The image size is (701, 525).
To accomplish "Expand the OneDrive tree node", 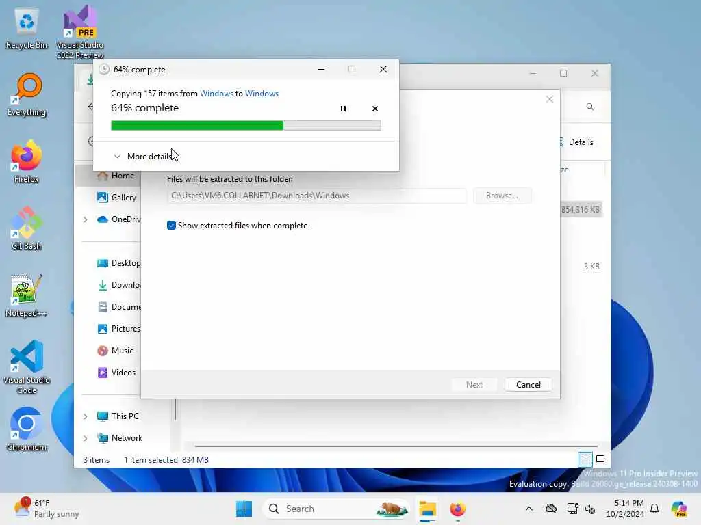I will [85, 219].
